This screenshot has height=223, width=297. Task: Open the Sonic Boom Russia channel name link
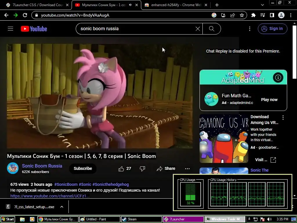click(x=42, y=166)
